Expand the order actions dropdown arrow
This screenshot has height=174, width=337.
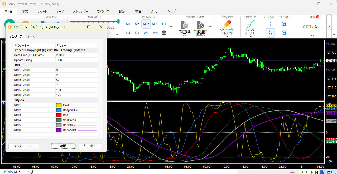(x=210, y=27)
